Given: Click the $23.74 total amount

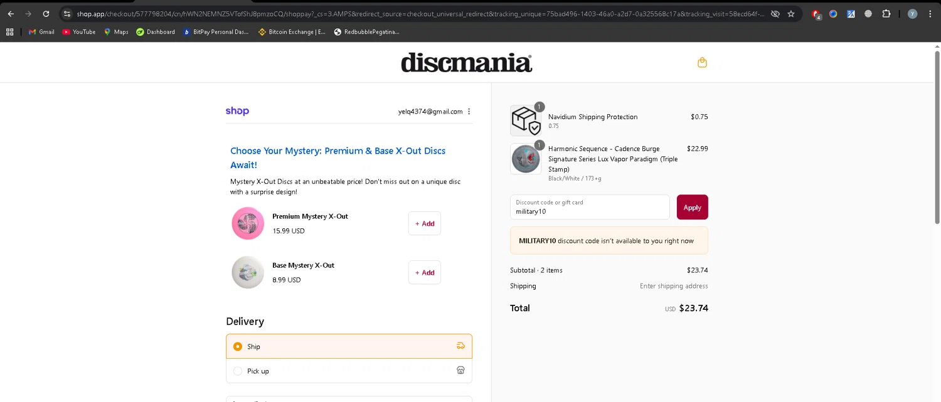Looking at the screenshot, I should point(693,308).
